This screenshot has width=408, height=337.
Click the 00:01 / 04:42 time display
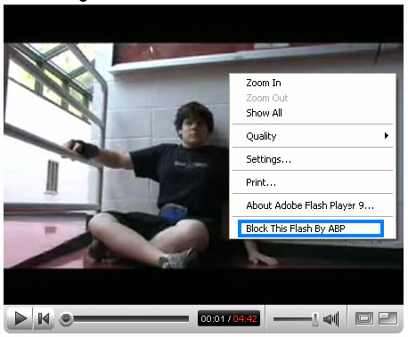(229, 318)
